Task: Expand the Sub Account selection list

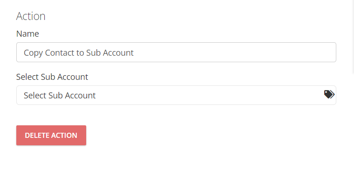Action: (x=176, y=95)
